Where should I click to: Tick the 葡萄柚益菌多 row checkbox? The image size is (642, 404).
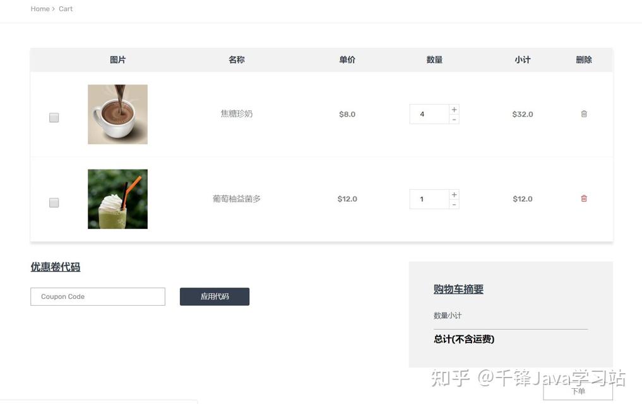[x=54, y=203]
